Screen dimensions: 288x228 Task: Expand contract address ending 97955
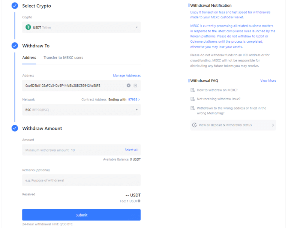(x=134, y=100)
